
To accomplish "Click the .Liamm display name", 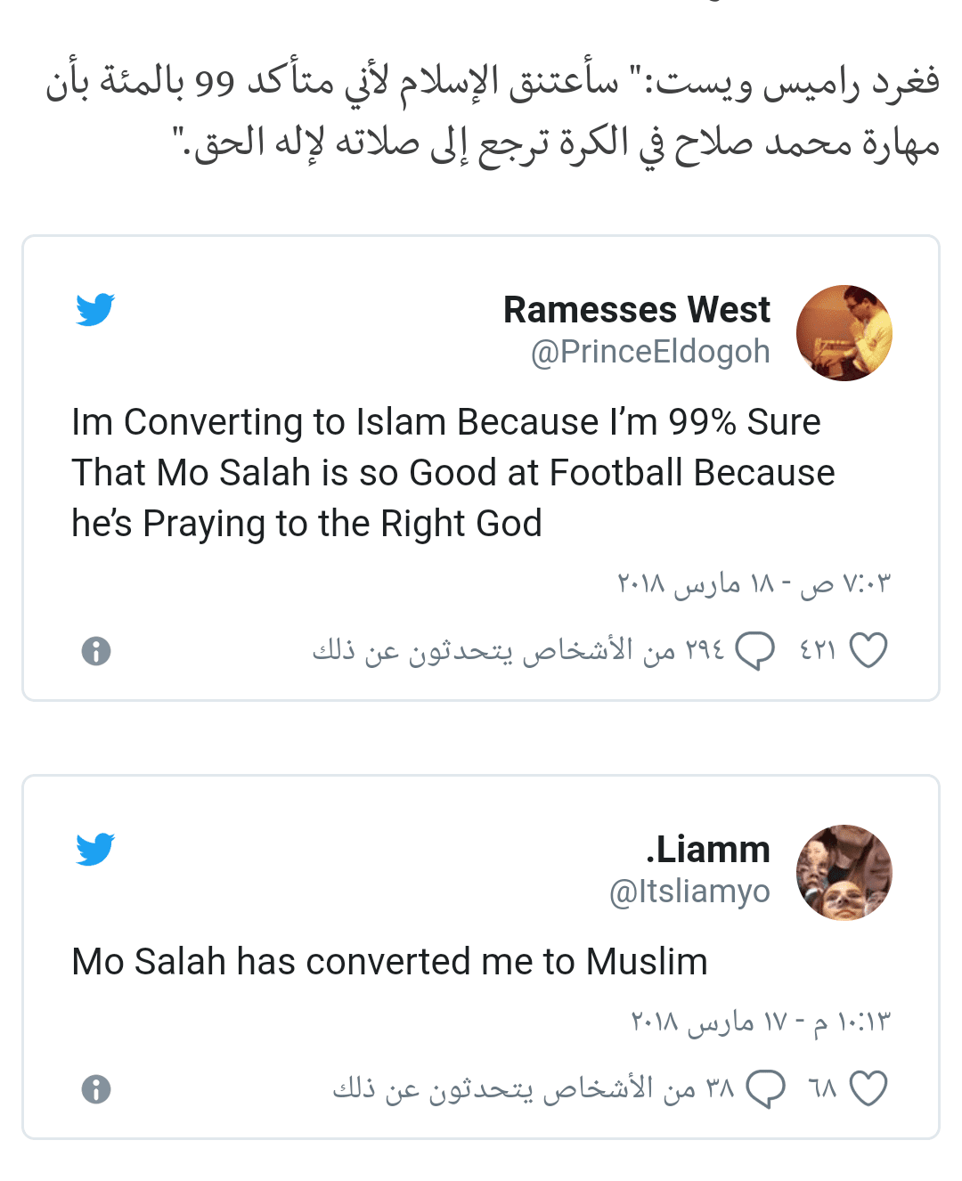I will pyautogui.click(x=708, y=849).
